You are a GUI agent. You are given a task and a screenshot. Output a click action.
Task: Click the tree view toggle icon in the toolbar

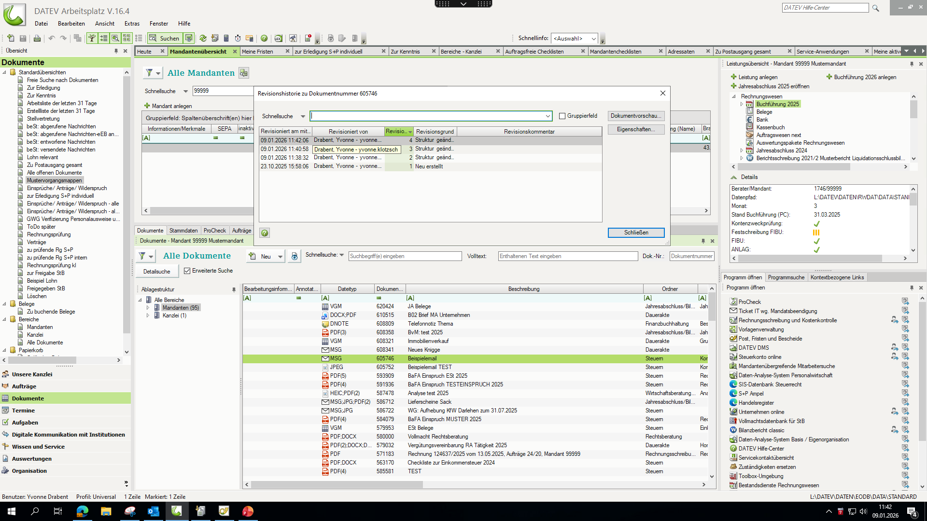coord(92,38)
